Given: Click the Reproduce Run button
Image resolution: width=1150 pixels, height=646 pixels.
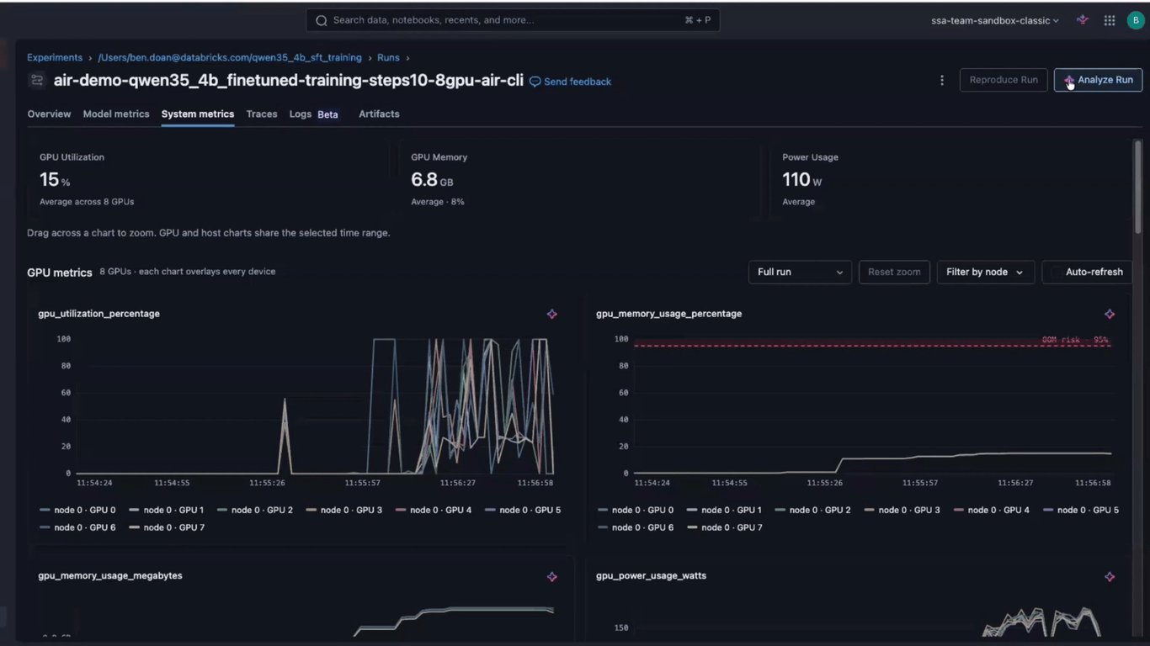Looking at the screenshot, I should click(1004, 80).
